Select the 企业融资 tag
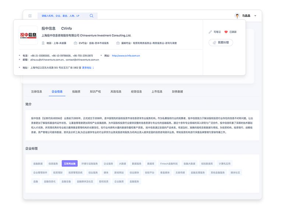Viewport: 285px width, 216px height. pos(119,181)
